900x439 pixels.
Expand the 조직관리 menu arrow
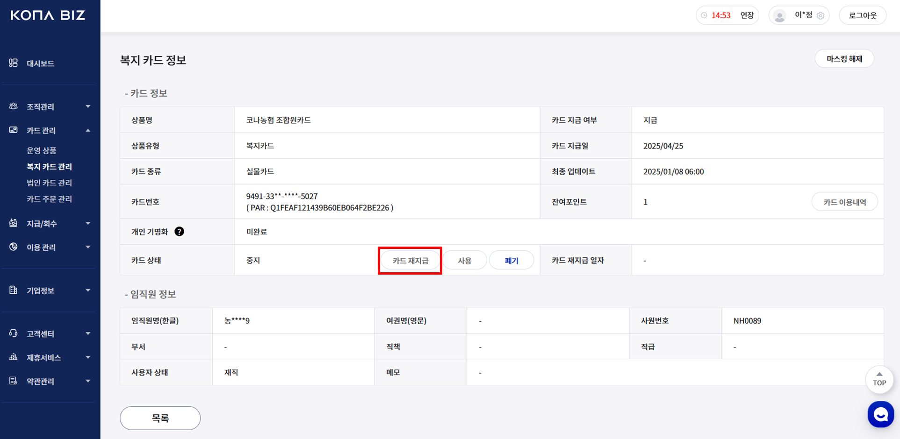click(88, 106)
